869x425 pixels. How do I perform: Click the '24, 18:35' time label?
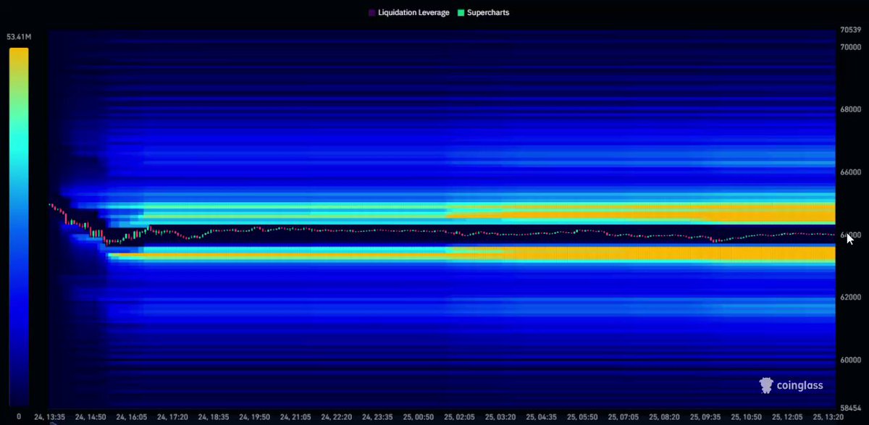[214, 417]
